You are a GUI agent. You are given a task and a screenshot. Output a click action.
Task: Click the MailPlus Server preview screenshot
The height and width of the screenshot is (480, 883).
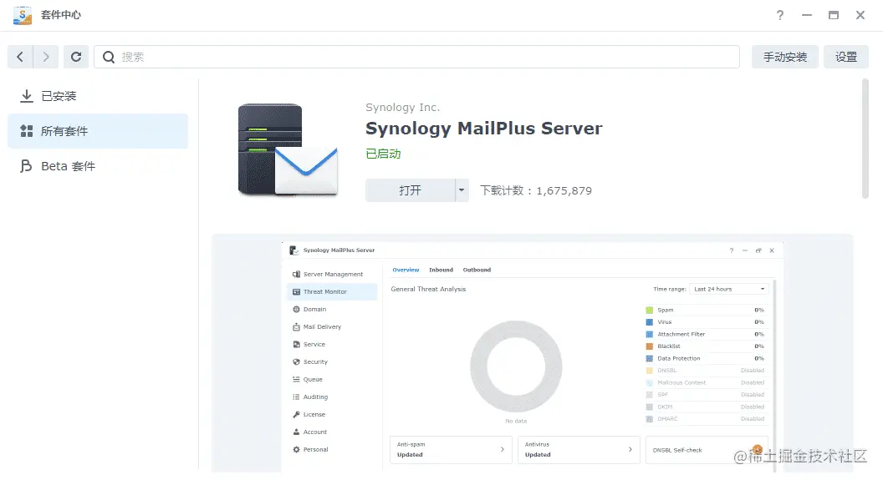coord(532,357)
